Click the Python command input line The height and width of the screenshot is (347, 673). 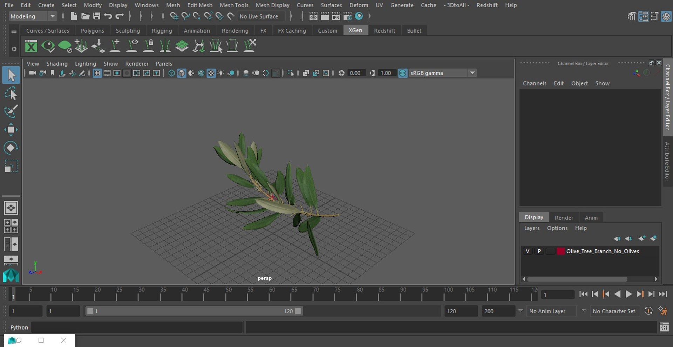(137, 327)
